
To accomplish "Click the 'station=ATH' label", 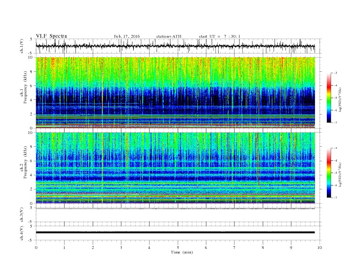I will coord(169,36).
